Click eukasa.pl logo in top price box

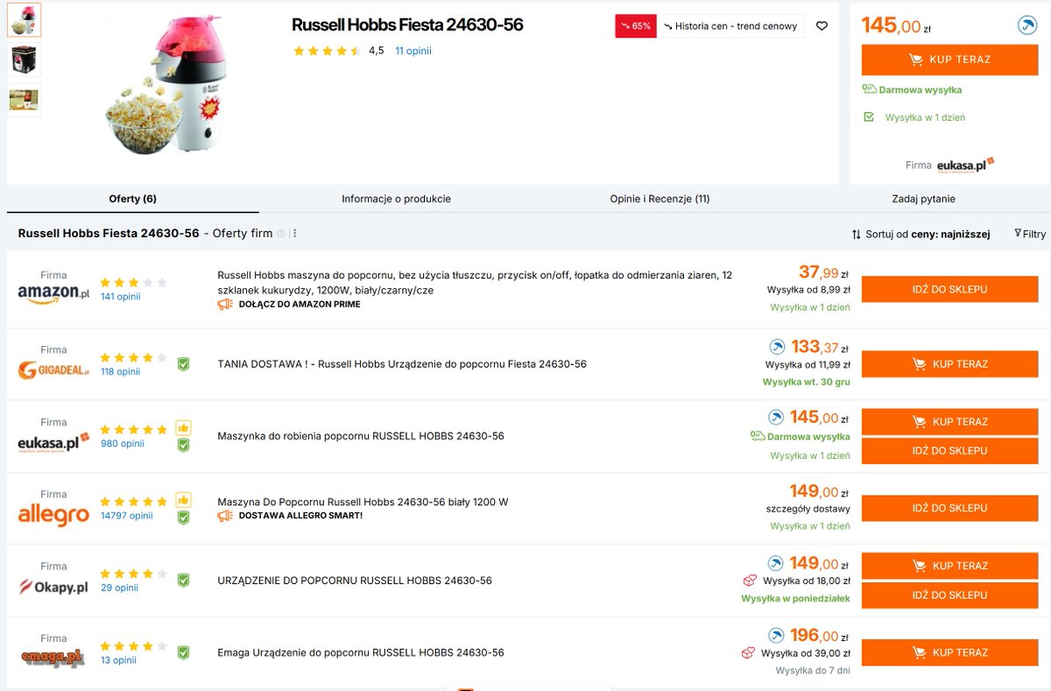(965, 165)
